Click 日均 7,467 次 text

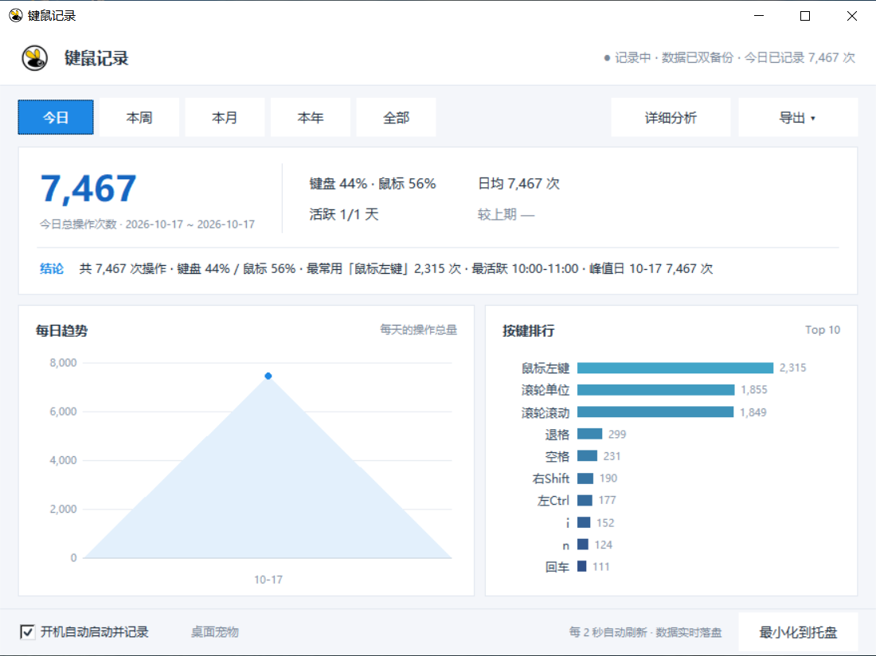(x=518, y=184)
